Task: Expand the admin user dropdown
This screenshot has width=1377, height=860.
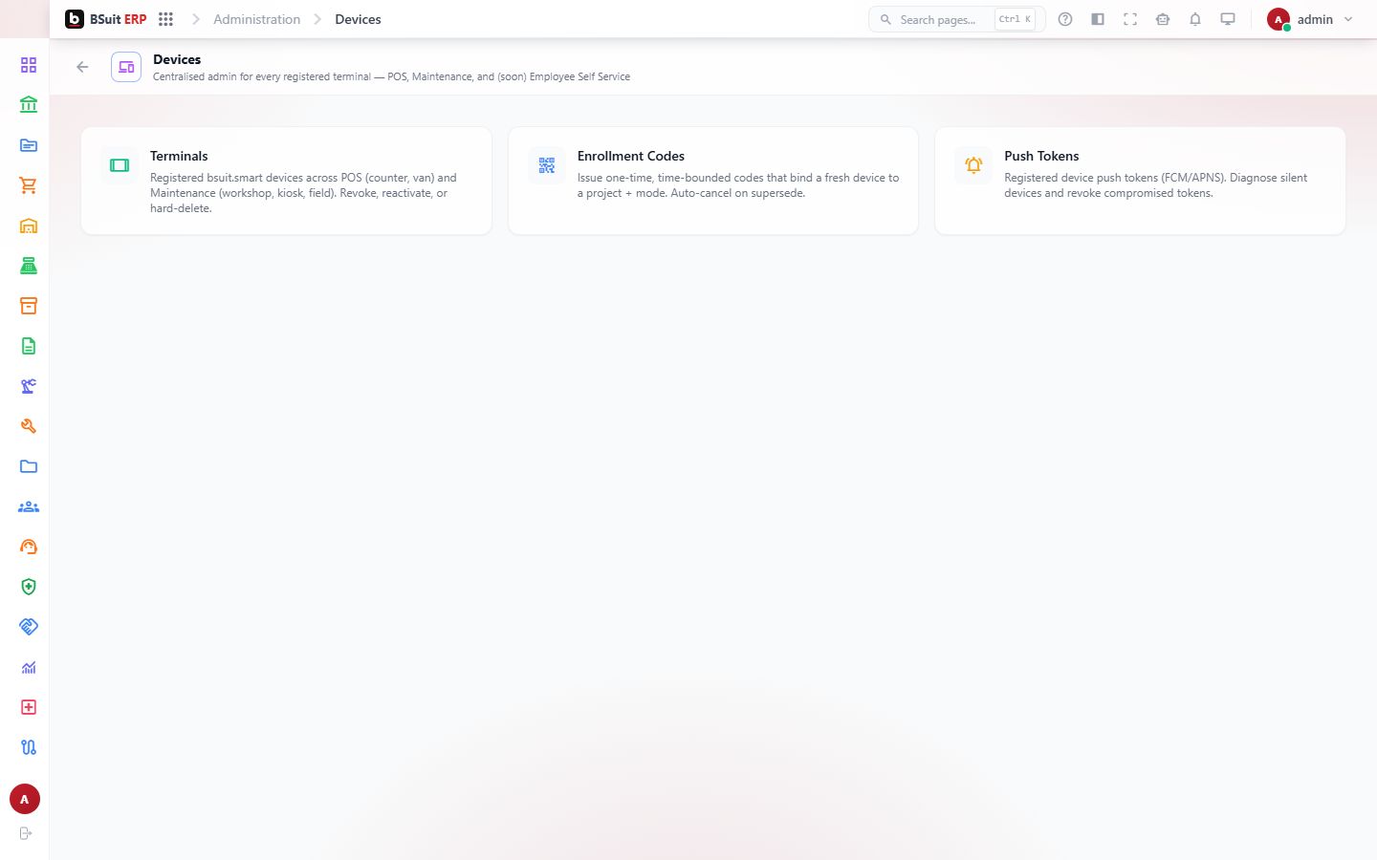Action: pos(1310,19)
